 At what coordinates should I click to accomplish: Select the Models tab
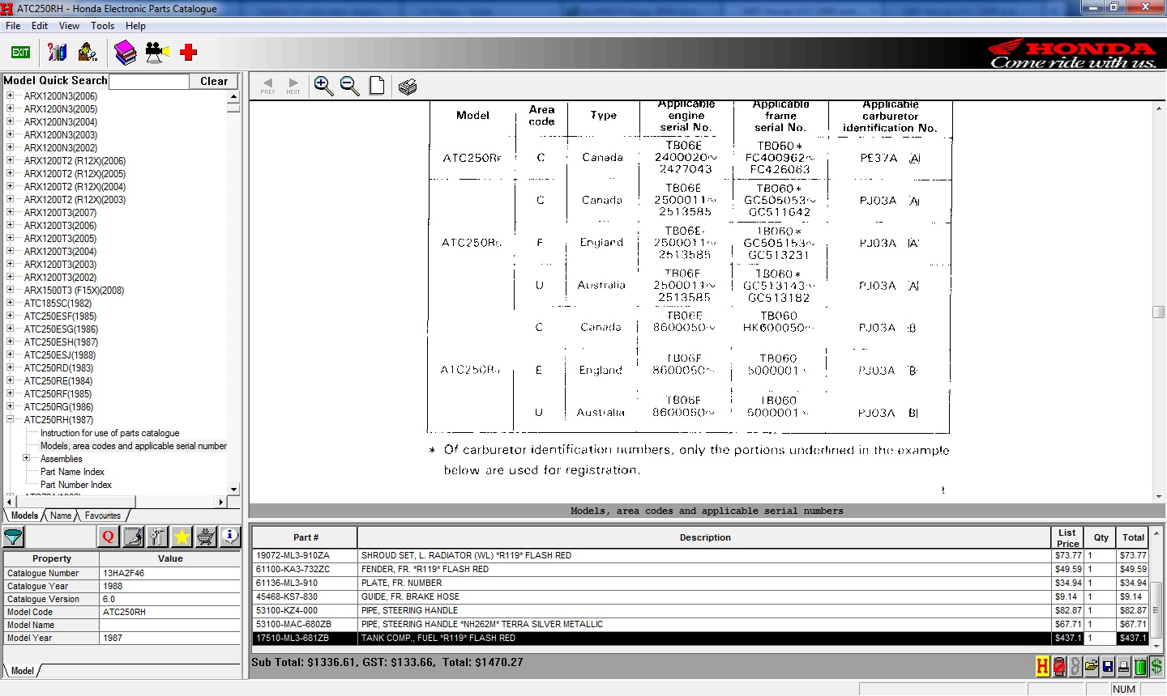pyautogui.click(x=24, y=516)
